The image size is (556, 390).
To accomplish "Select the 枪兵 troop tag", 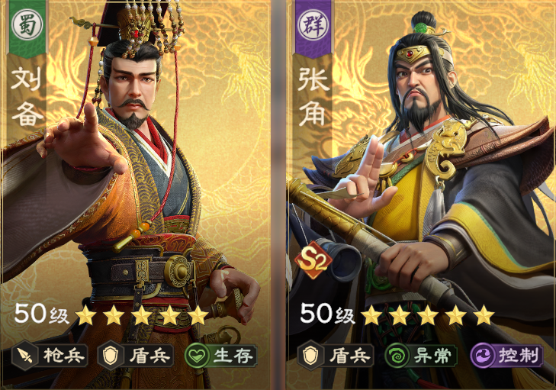I will click(x=50, y=355).
